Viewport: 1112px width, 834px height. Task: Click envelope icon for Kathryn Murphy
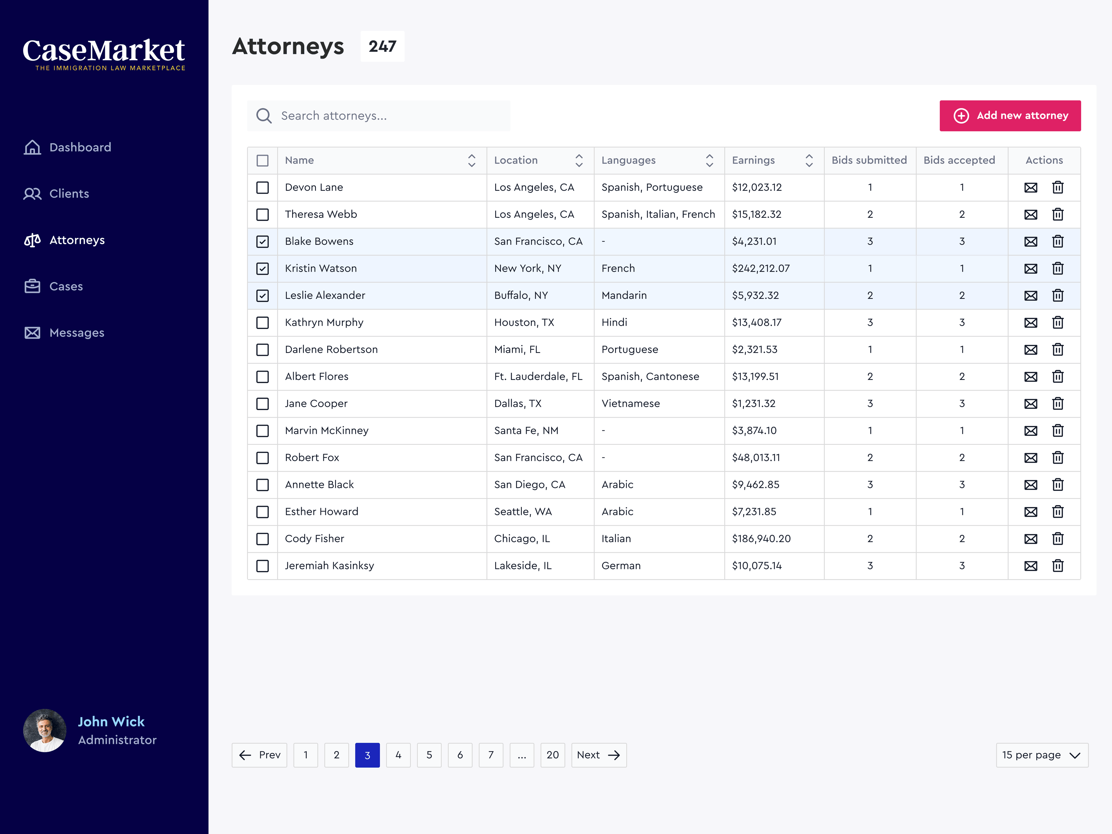point(1031,323)
